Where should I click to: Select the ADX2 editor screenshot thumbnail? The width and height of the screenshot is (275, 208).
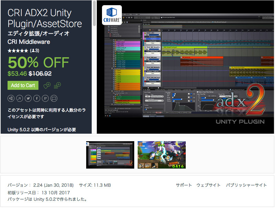pos(110,155)
